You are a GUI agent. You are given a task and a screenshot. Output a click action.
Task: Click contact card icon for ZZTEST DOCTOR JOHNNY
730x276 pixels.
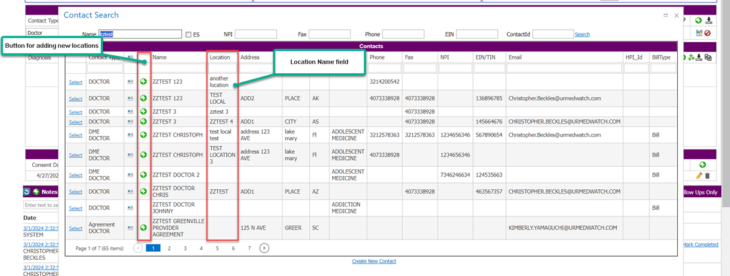pyautogui.click(x=130, y=208)
